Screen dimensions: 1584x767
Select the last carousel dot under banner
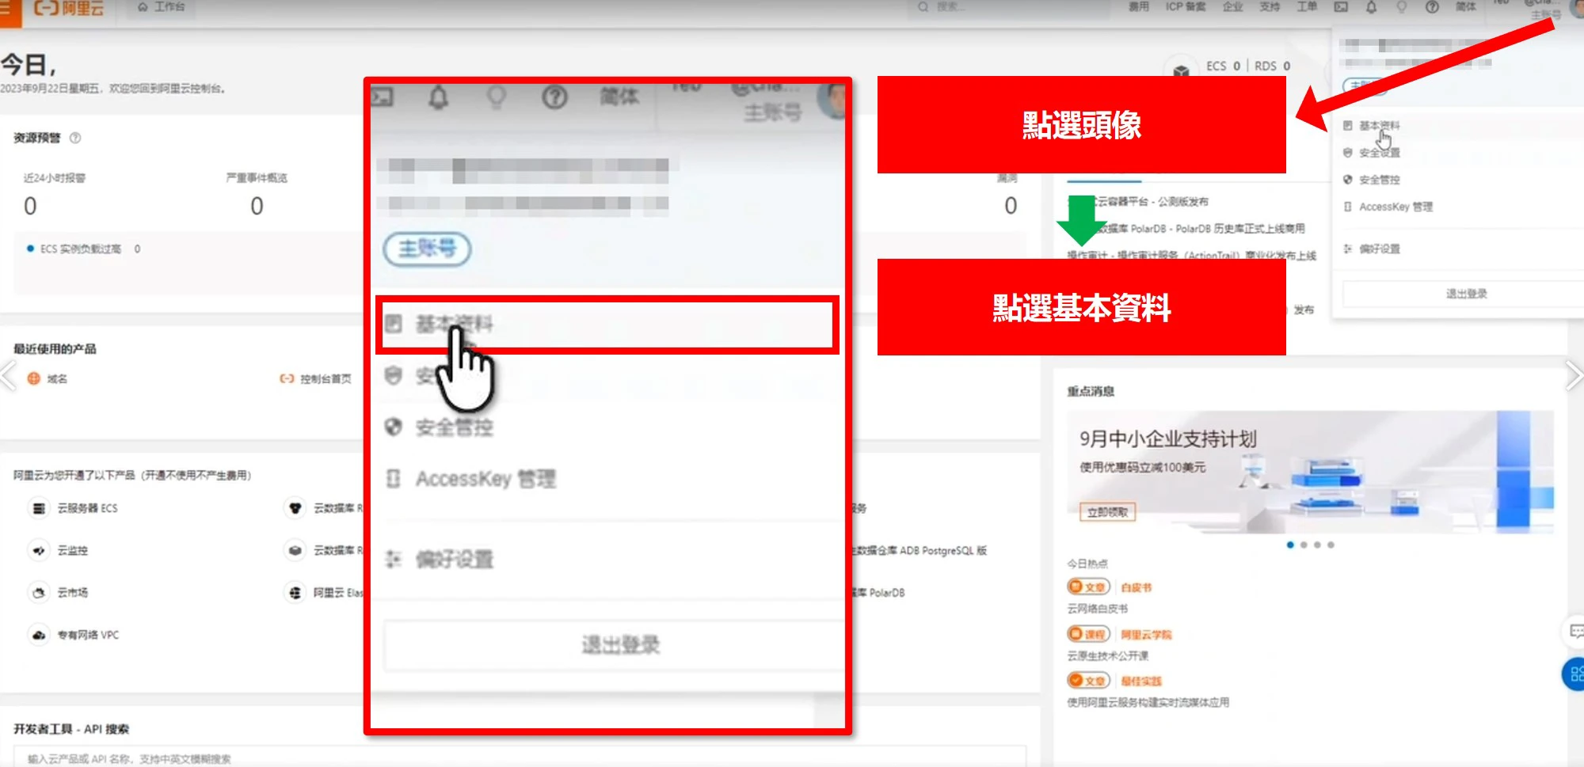tap(1331, 545)
